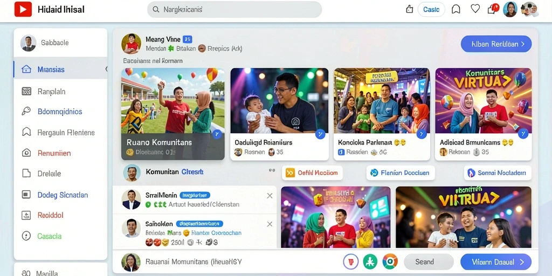Click the Rauanai Momunitans comment field
Viewport: 552px width, 276px height.
point(194,262)
